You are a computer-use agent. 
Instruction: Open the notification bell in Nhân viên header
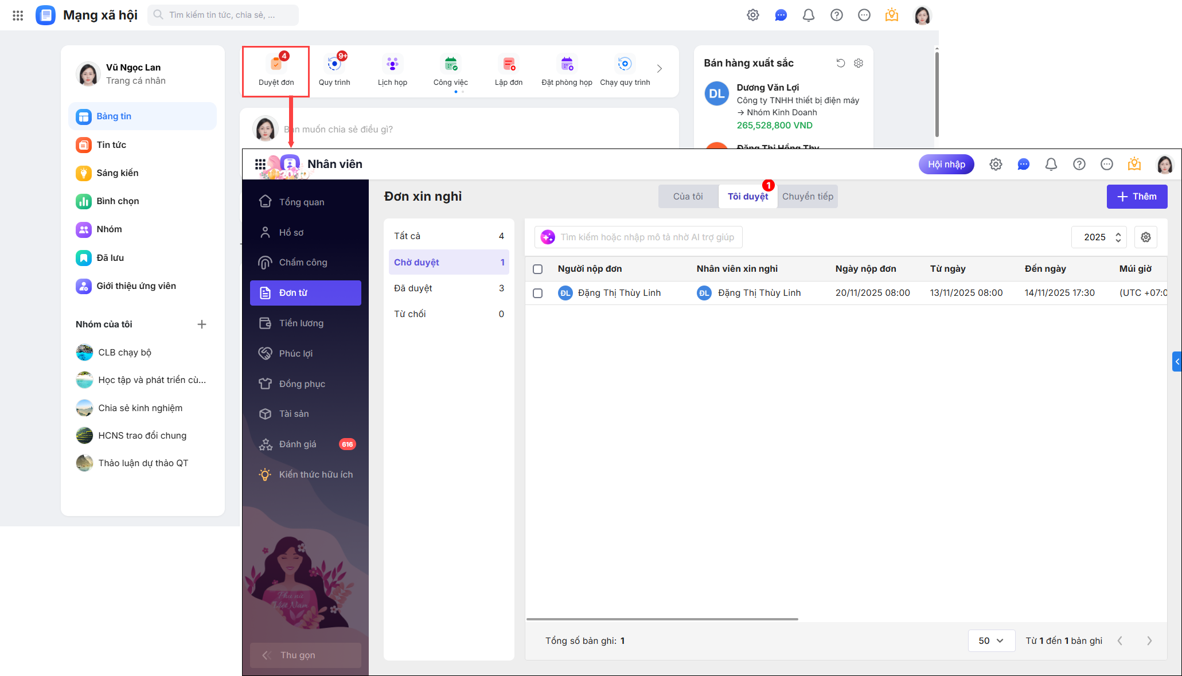(x=1051, y=165)
